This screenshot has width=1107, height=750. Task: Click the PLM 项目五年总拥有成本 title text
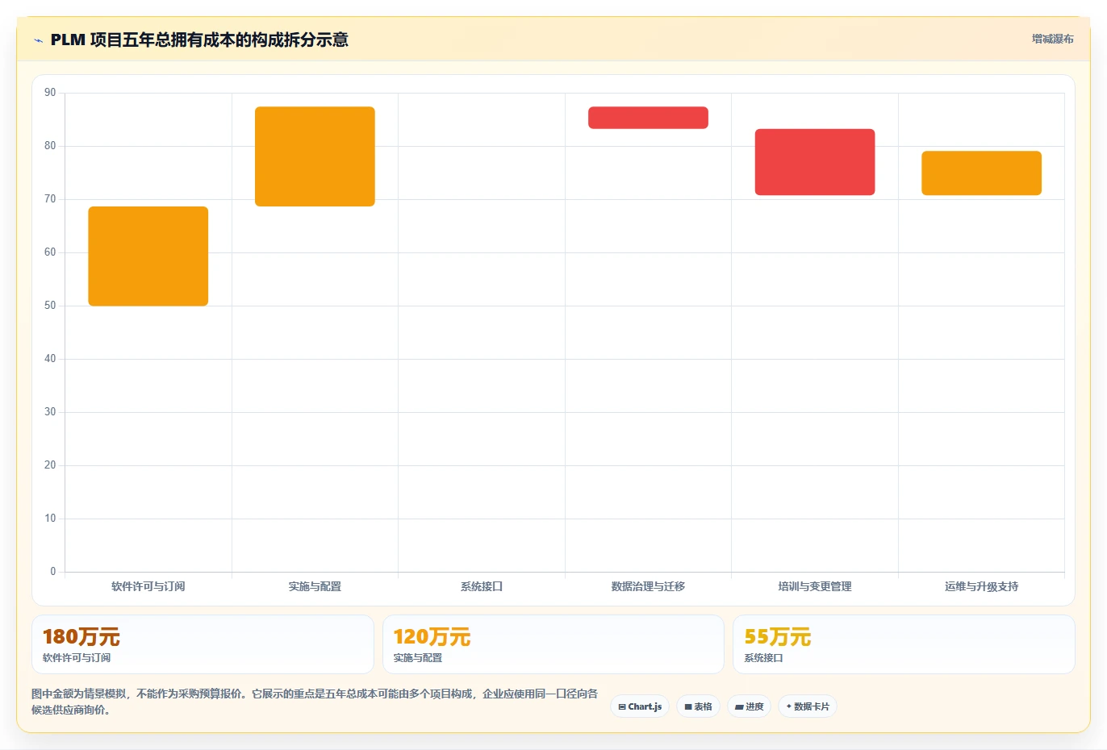[199, 40]
